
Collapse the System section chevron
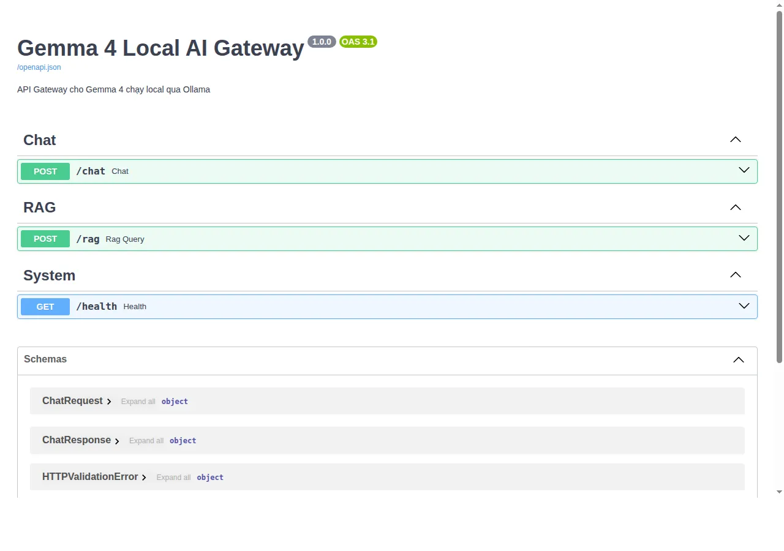736,275
